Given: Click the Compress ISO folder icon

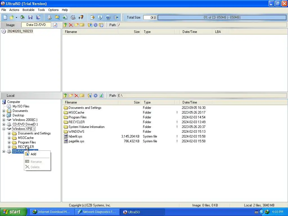Looking at the screenshot, I should pyautogui.click(x=57, y=17).
